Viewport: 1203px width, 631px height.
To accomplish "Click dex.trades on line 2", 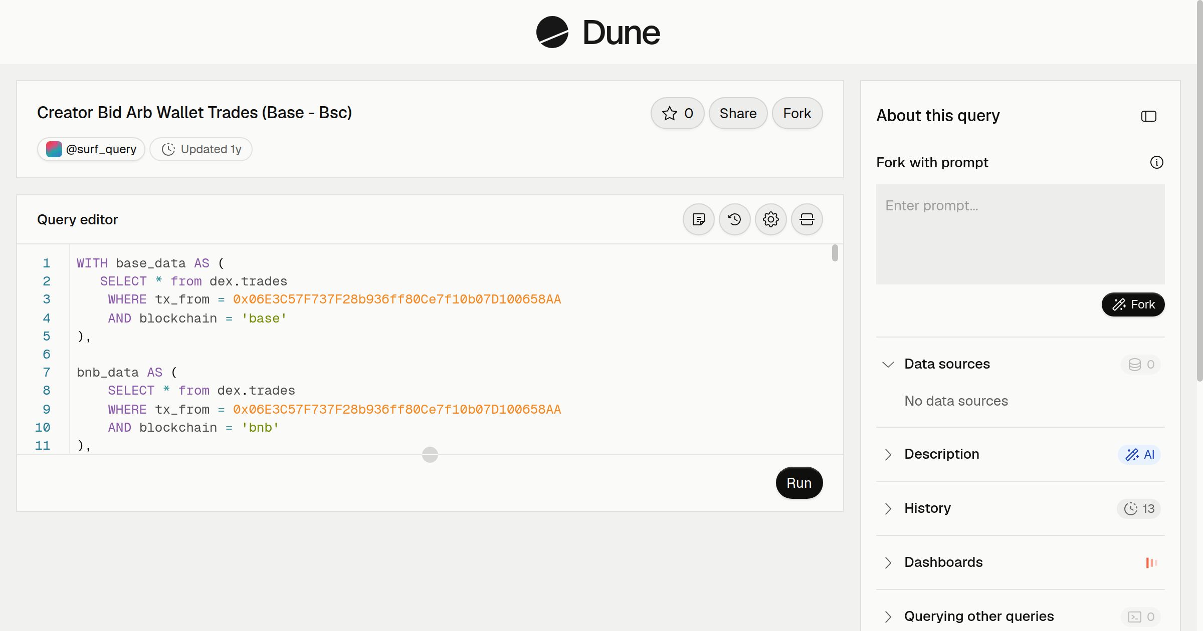I will click(248, 281).
